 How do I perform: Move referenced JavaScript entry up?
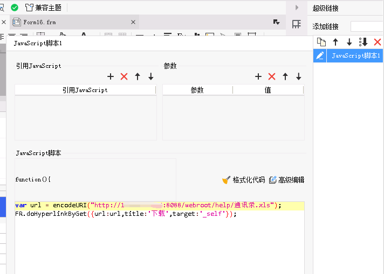tap(138, 77)
